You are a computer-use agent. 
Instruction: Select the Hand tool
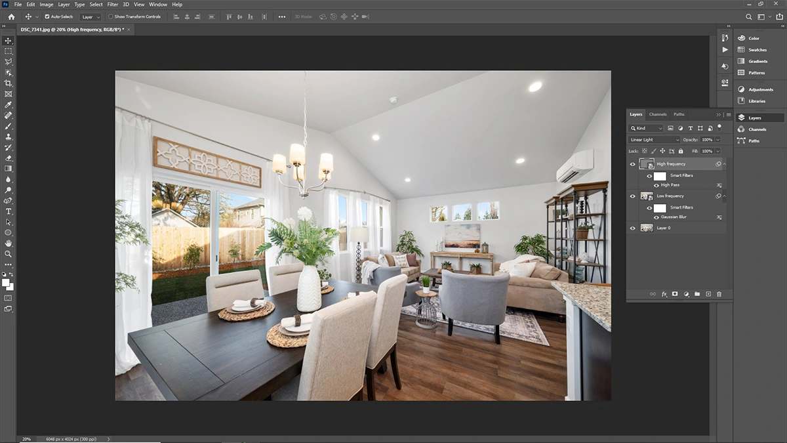pyautogui.click(x=9, y=243)
